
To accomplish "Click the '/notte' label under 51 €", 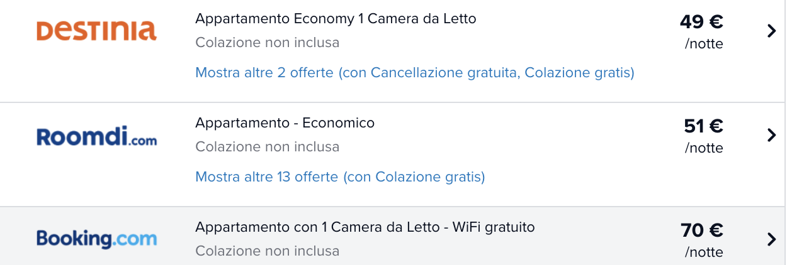I will (704, 149).
